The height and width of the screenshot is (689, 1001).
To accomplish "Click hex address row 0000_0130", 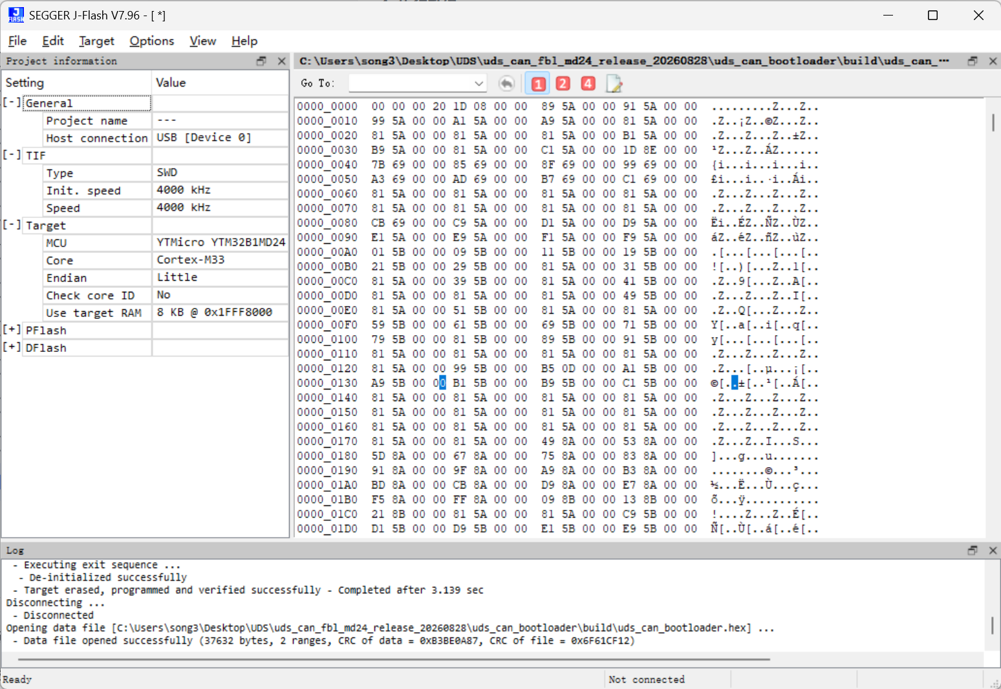I will tap(327, 383).
